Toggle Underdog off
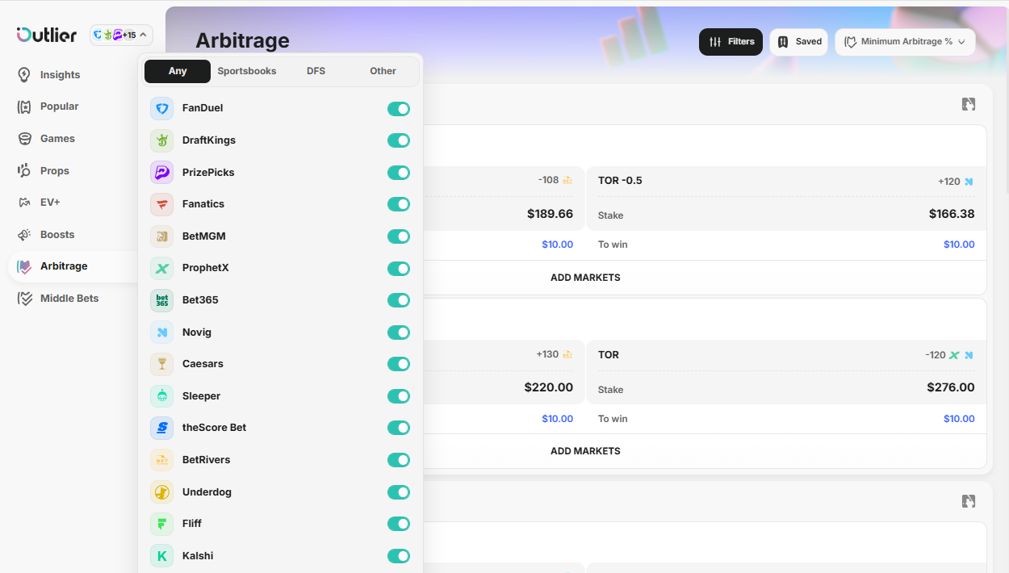This screenshot has width=1009, height=573. coord(399,492)
